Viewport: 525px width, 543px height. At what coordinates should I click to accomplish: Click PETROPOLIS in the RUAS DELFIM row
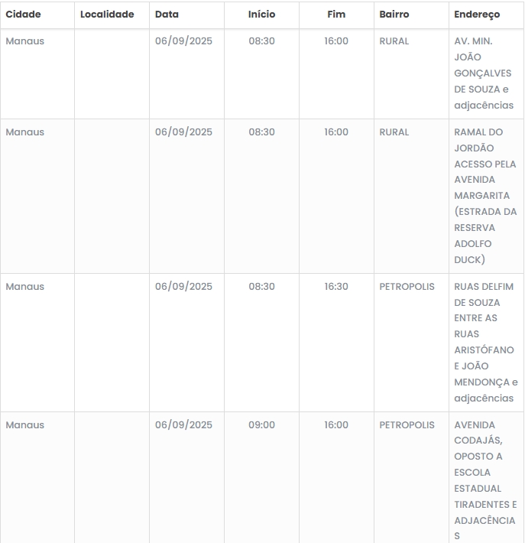(x=407, y=287)
